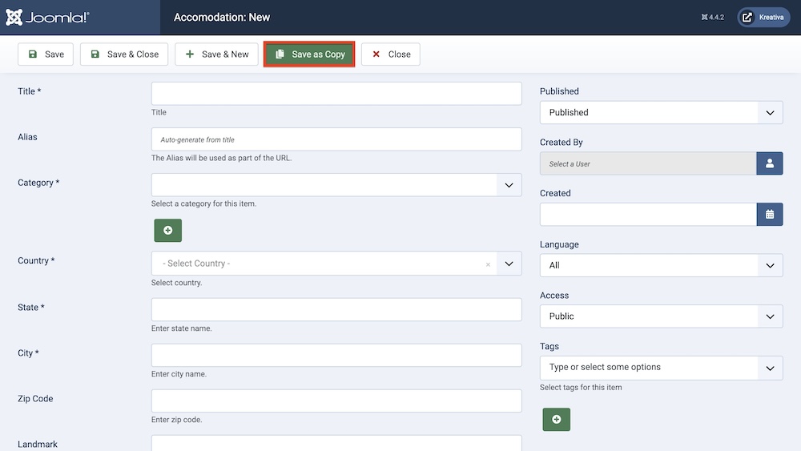Viewport: 801px width, 451px height.
Task: Click the Save button
Action: pos(46,54)
